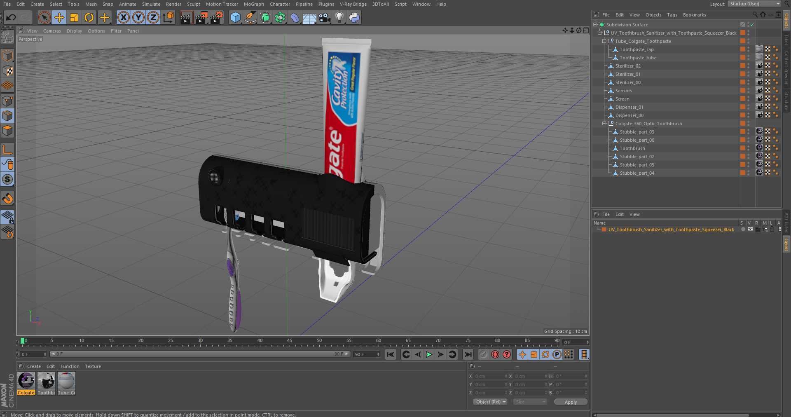Toggle Subdivision Surface enable checkmark

point(752,25)
